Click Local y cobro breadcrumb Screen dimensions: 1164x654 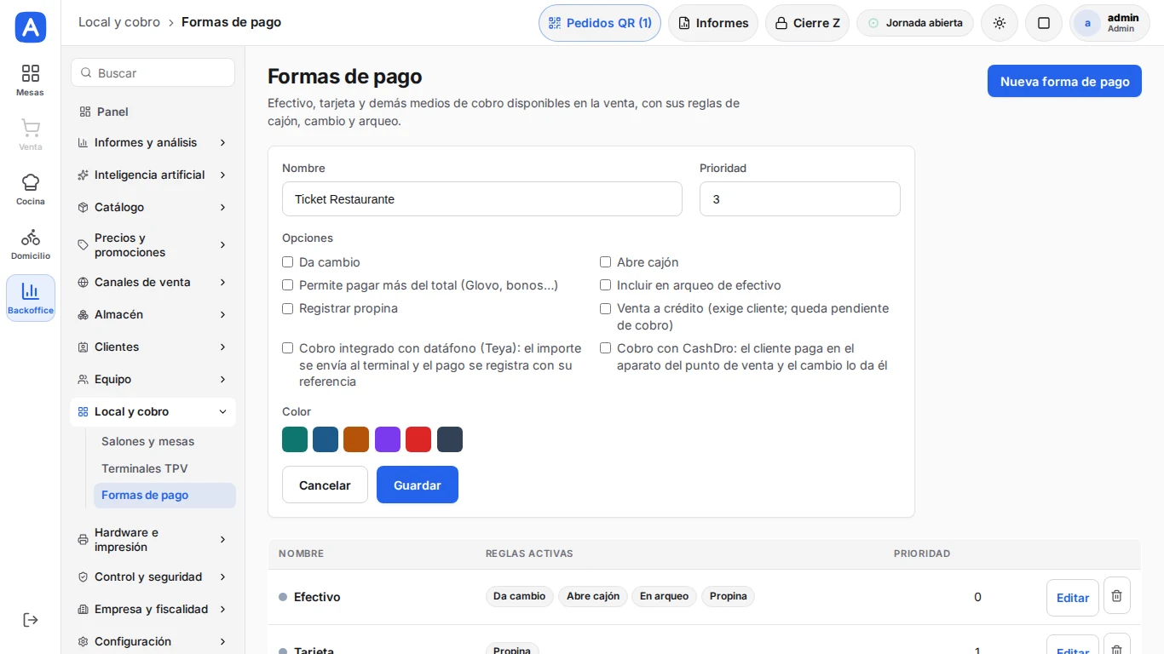click(119, 22)
